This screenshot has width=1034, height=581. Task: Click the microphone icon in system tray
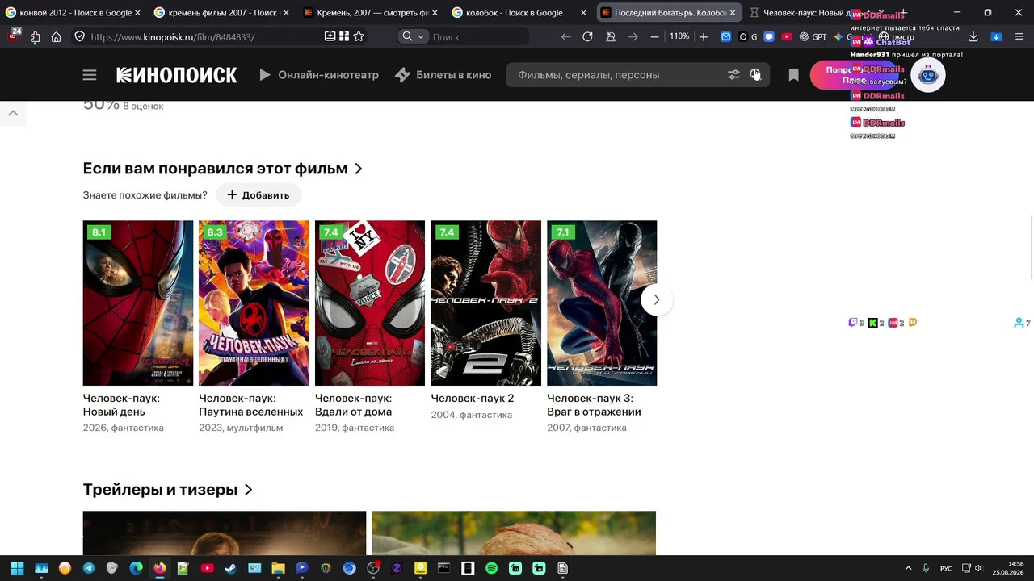coord(926,568)
